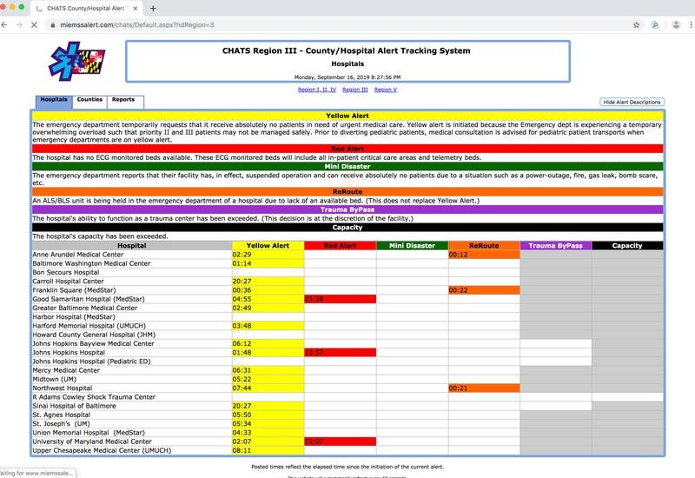
Task: Open the Region III link
Action: point(355,90)
